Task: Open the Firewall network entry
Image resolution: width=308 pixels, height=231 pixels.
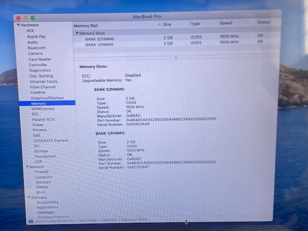Action: click(42, 172)
